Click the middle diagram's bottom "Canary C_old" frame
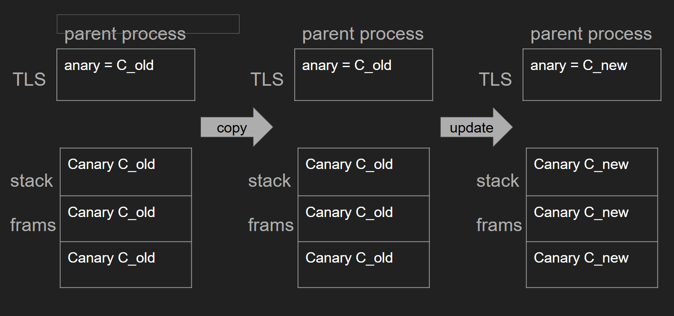 tap(364, 265)
